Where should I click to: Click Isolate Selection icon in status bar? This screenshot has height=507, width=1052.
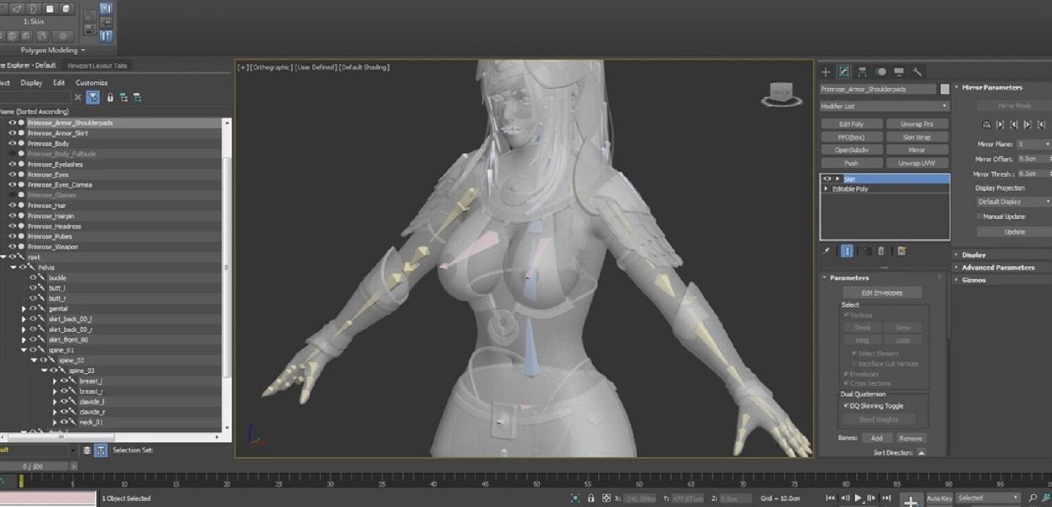575,498
